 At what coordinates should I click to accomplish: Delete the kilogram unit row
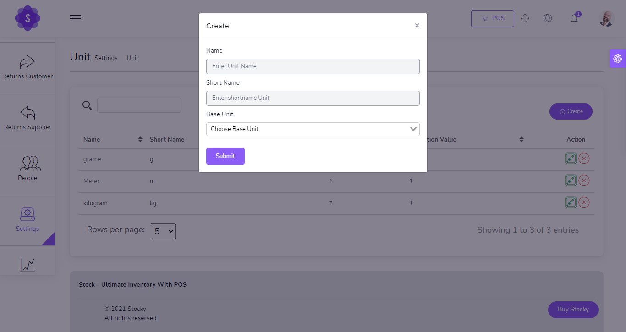coord(584,202)
